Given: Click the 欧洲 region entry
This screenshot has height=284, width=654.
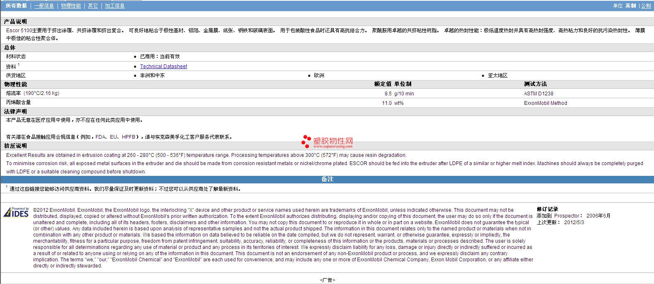Looking at the screenshot, I should pyautogui.click(x=319, y=76).
